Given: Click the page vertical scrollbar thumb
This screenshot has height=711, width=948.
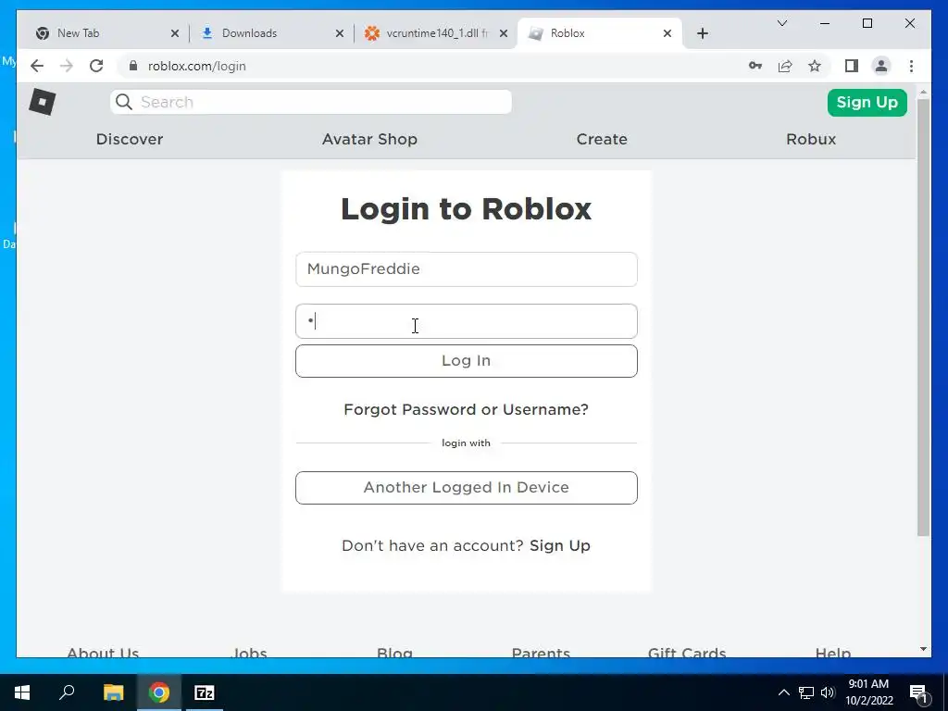Looking at the screenshot, I should point(923,318).
